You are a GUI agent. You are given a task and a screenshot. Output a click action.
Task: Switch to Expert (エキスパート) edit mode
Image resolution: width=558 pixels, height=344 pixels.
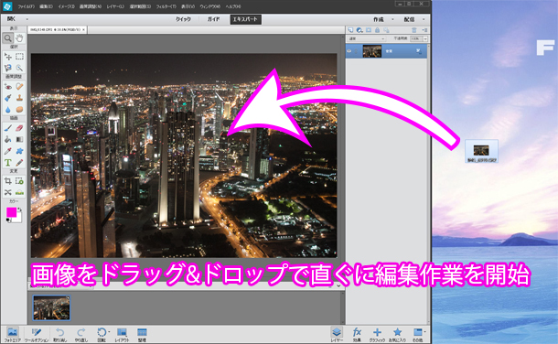pos(245,19)
